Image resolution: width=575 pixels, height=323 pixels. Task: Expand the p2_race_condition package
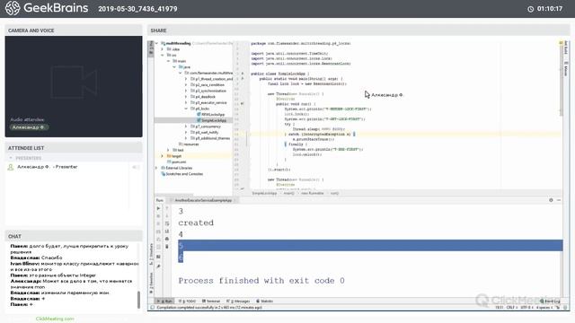(186, 84)
